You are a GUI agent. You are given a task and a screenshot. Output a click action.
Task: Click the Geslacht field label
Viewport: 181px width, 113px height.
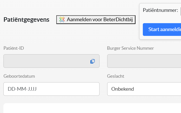pyautogui.click(x=116, y=76)
